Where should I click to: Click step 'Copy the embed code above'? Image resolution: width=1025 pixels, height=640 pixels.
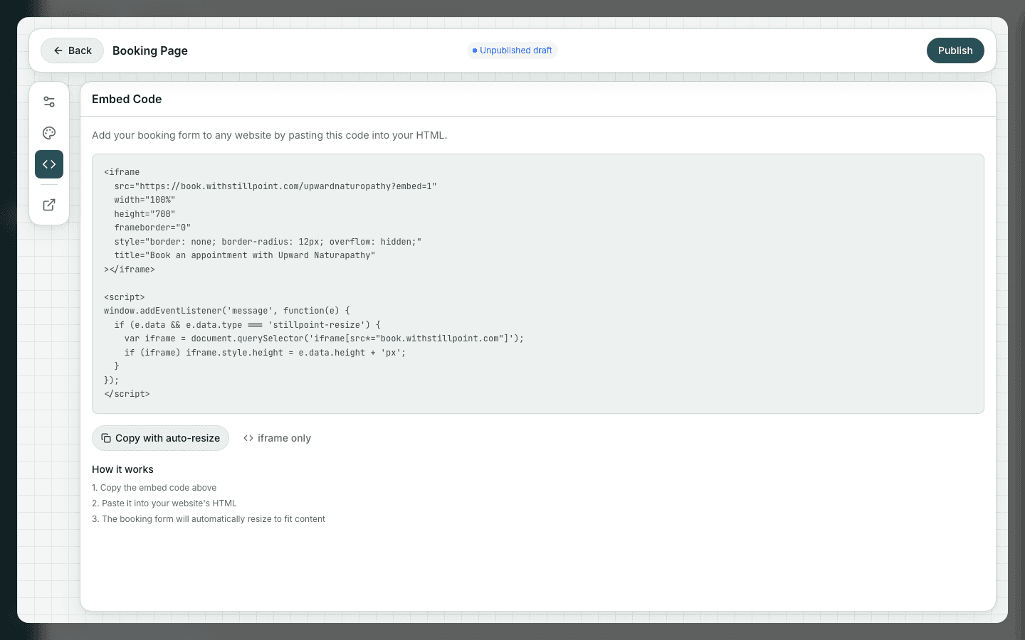[154, 488]
